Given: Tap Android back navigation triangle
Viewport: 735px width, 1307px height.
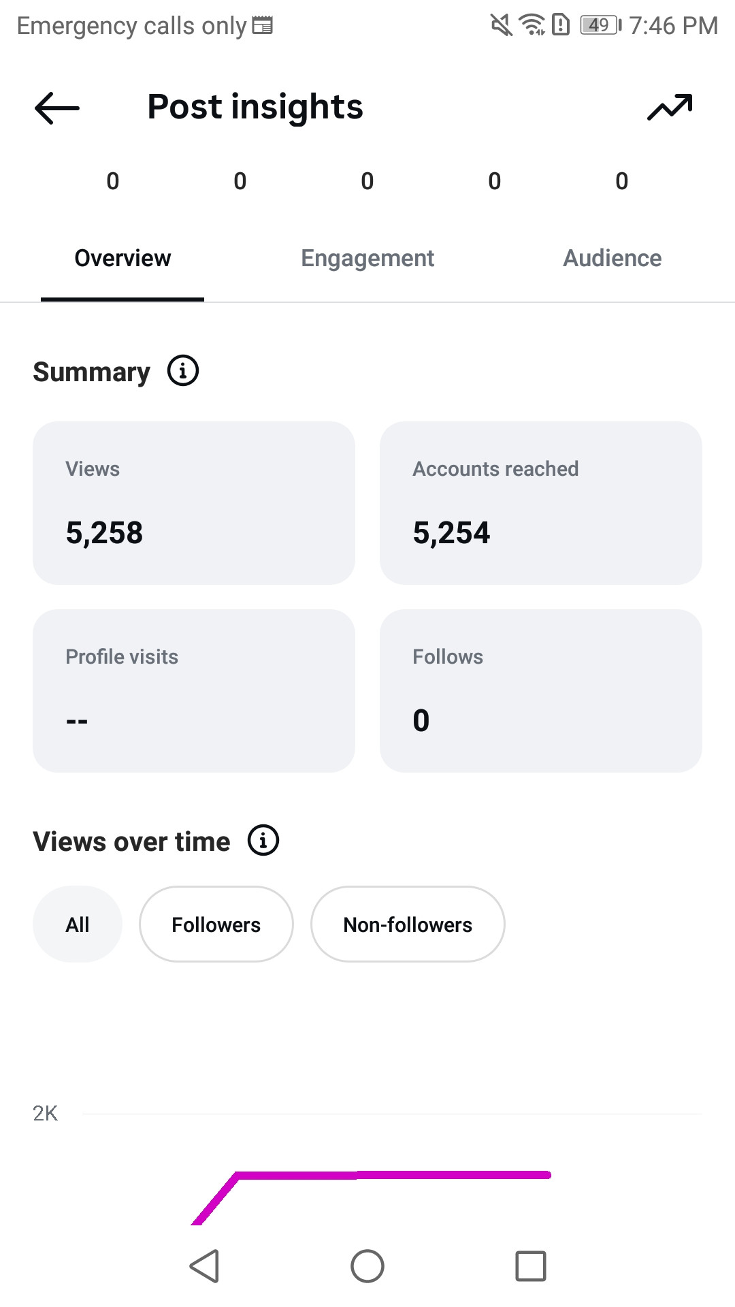Looking at the screenshot, I should (x=204, y=1266).
